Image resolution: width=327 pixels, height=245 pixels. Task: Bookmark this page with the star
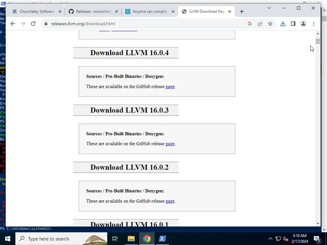270,24
